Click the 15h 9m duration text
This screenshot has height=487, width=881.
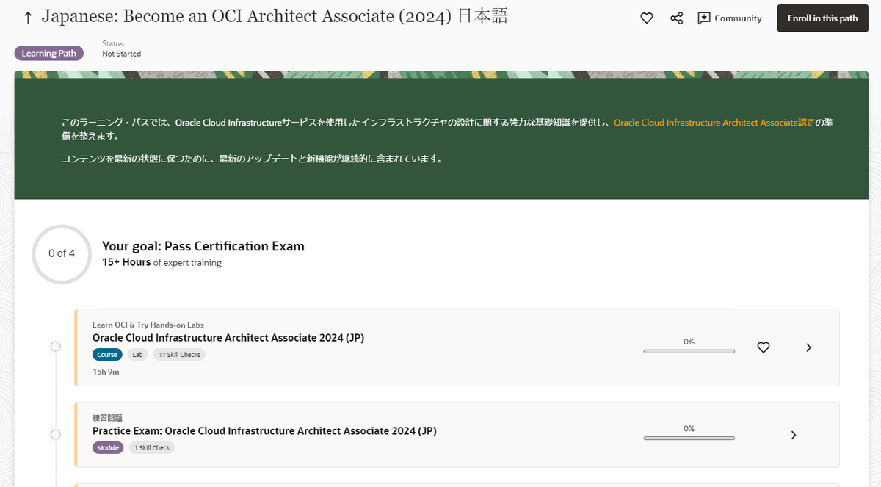click(106, 372)
